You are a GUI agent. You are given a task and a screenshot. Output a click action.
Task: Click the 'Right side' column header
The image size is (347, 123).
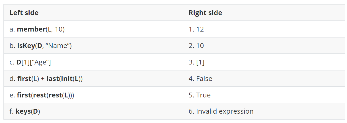point(205,13)
